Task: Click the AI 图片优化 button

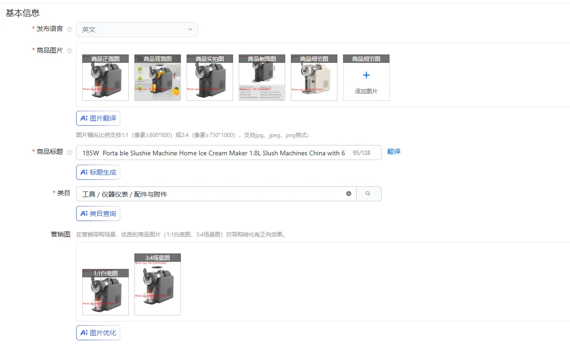Action: click(x=98, y=333)
